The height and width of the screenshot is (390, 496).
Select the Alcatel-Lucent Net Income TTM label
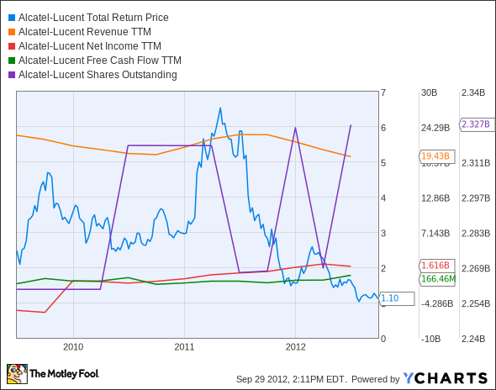pyautogui.click(x=90, y=46)
